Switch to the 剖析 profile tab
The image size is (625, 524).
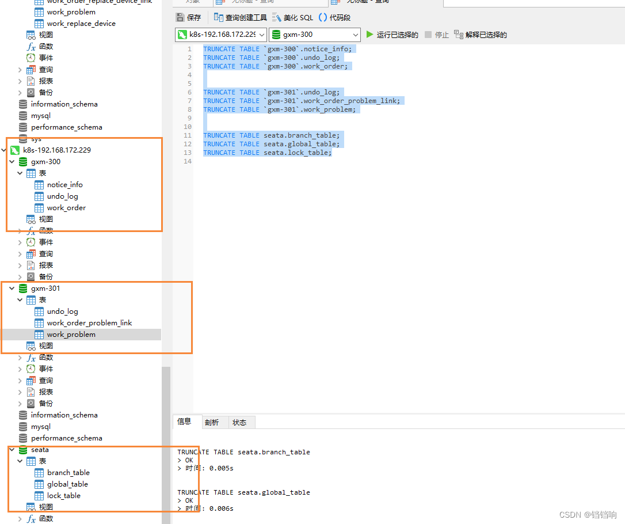pyautogui.click(x=212, y=422)
